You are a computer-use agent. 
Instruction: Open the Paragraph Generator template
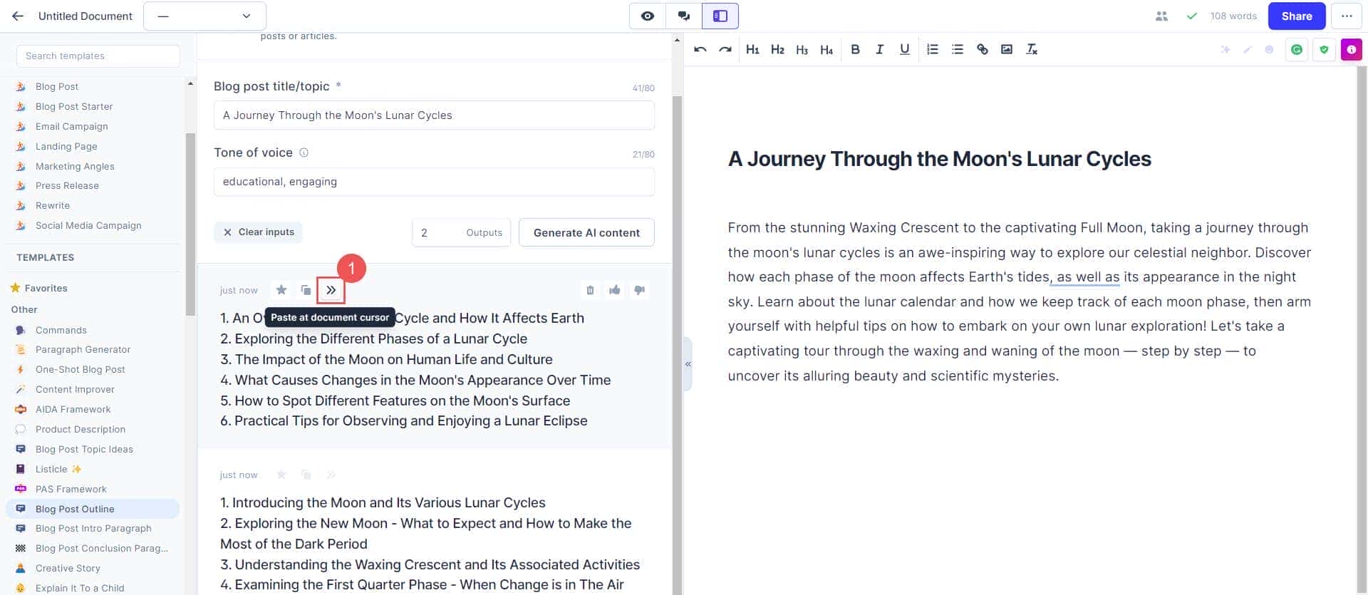pyautogui.click(x=83, y=350)
